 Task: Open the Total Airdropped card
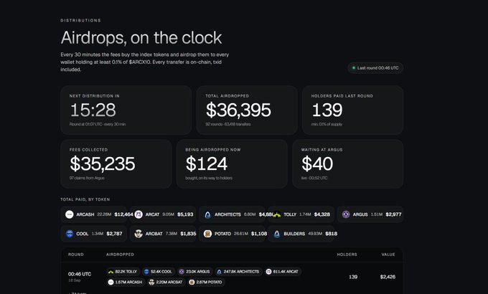point(247,110)
